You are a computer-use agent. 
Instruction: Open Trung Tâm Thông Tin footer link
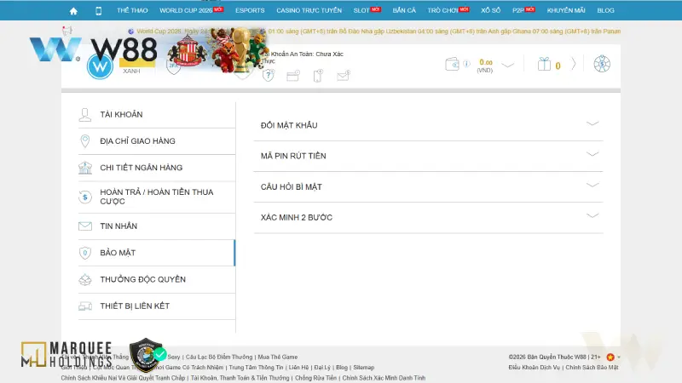(x=257, y=368)
